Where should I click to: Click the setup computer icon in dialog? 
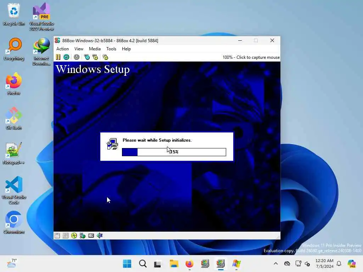tap(112, 144)
